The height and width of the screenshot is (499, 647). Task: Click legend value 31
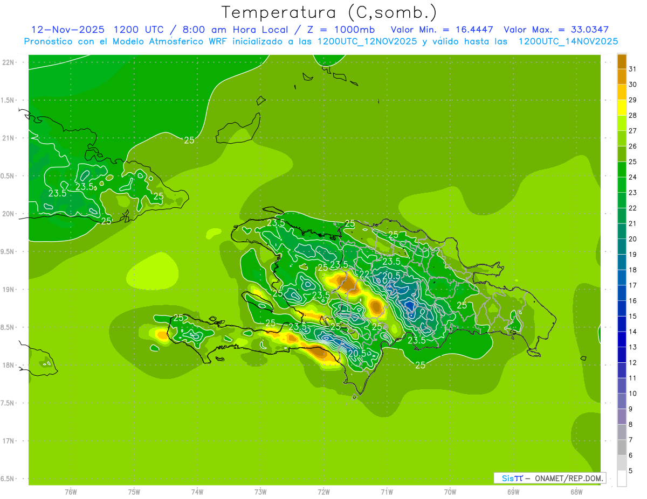pyautogui.click(x=632, y=69)
